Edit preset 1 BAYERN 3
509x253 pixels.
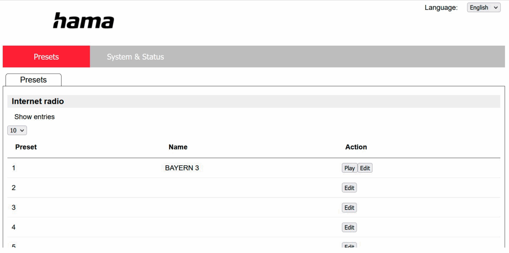365,168
